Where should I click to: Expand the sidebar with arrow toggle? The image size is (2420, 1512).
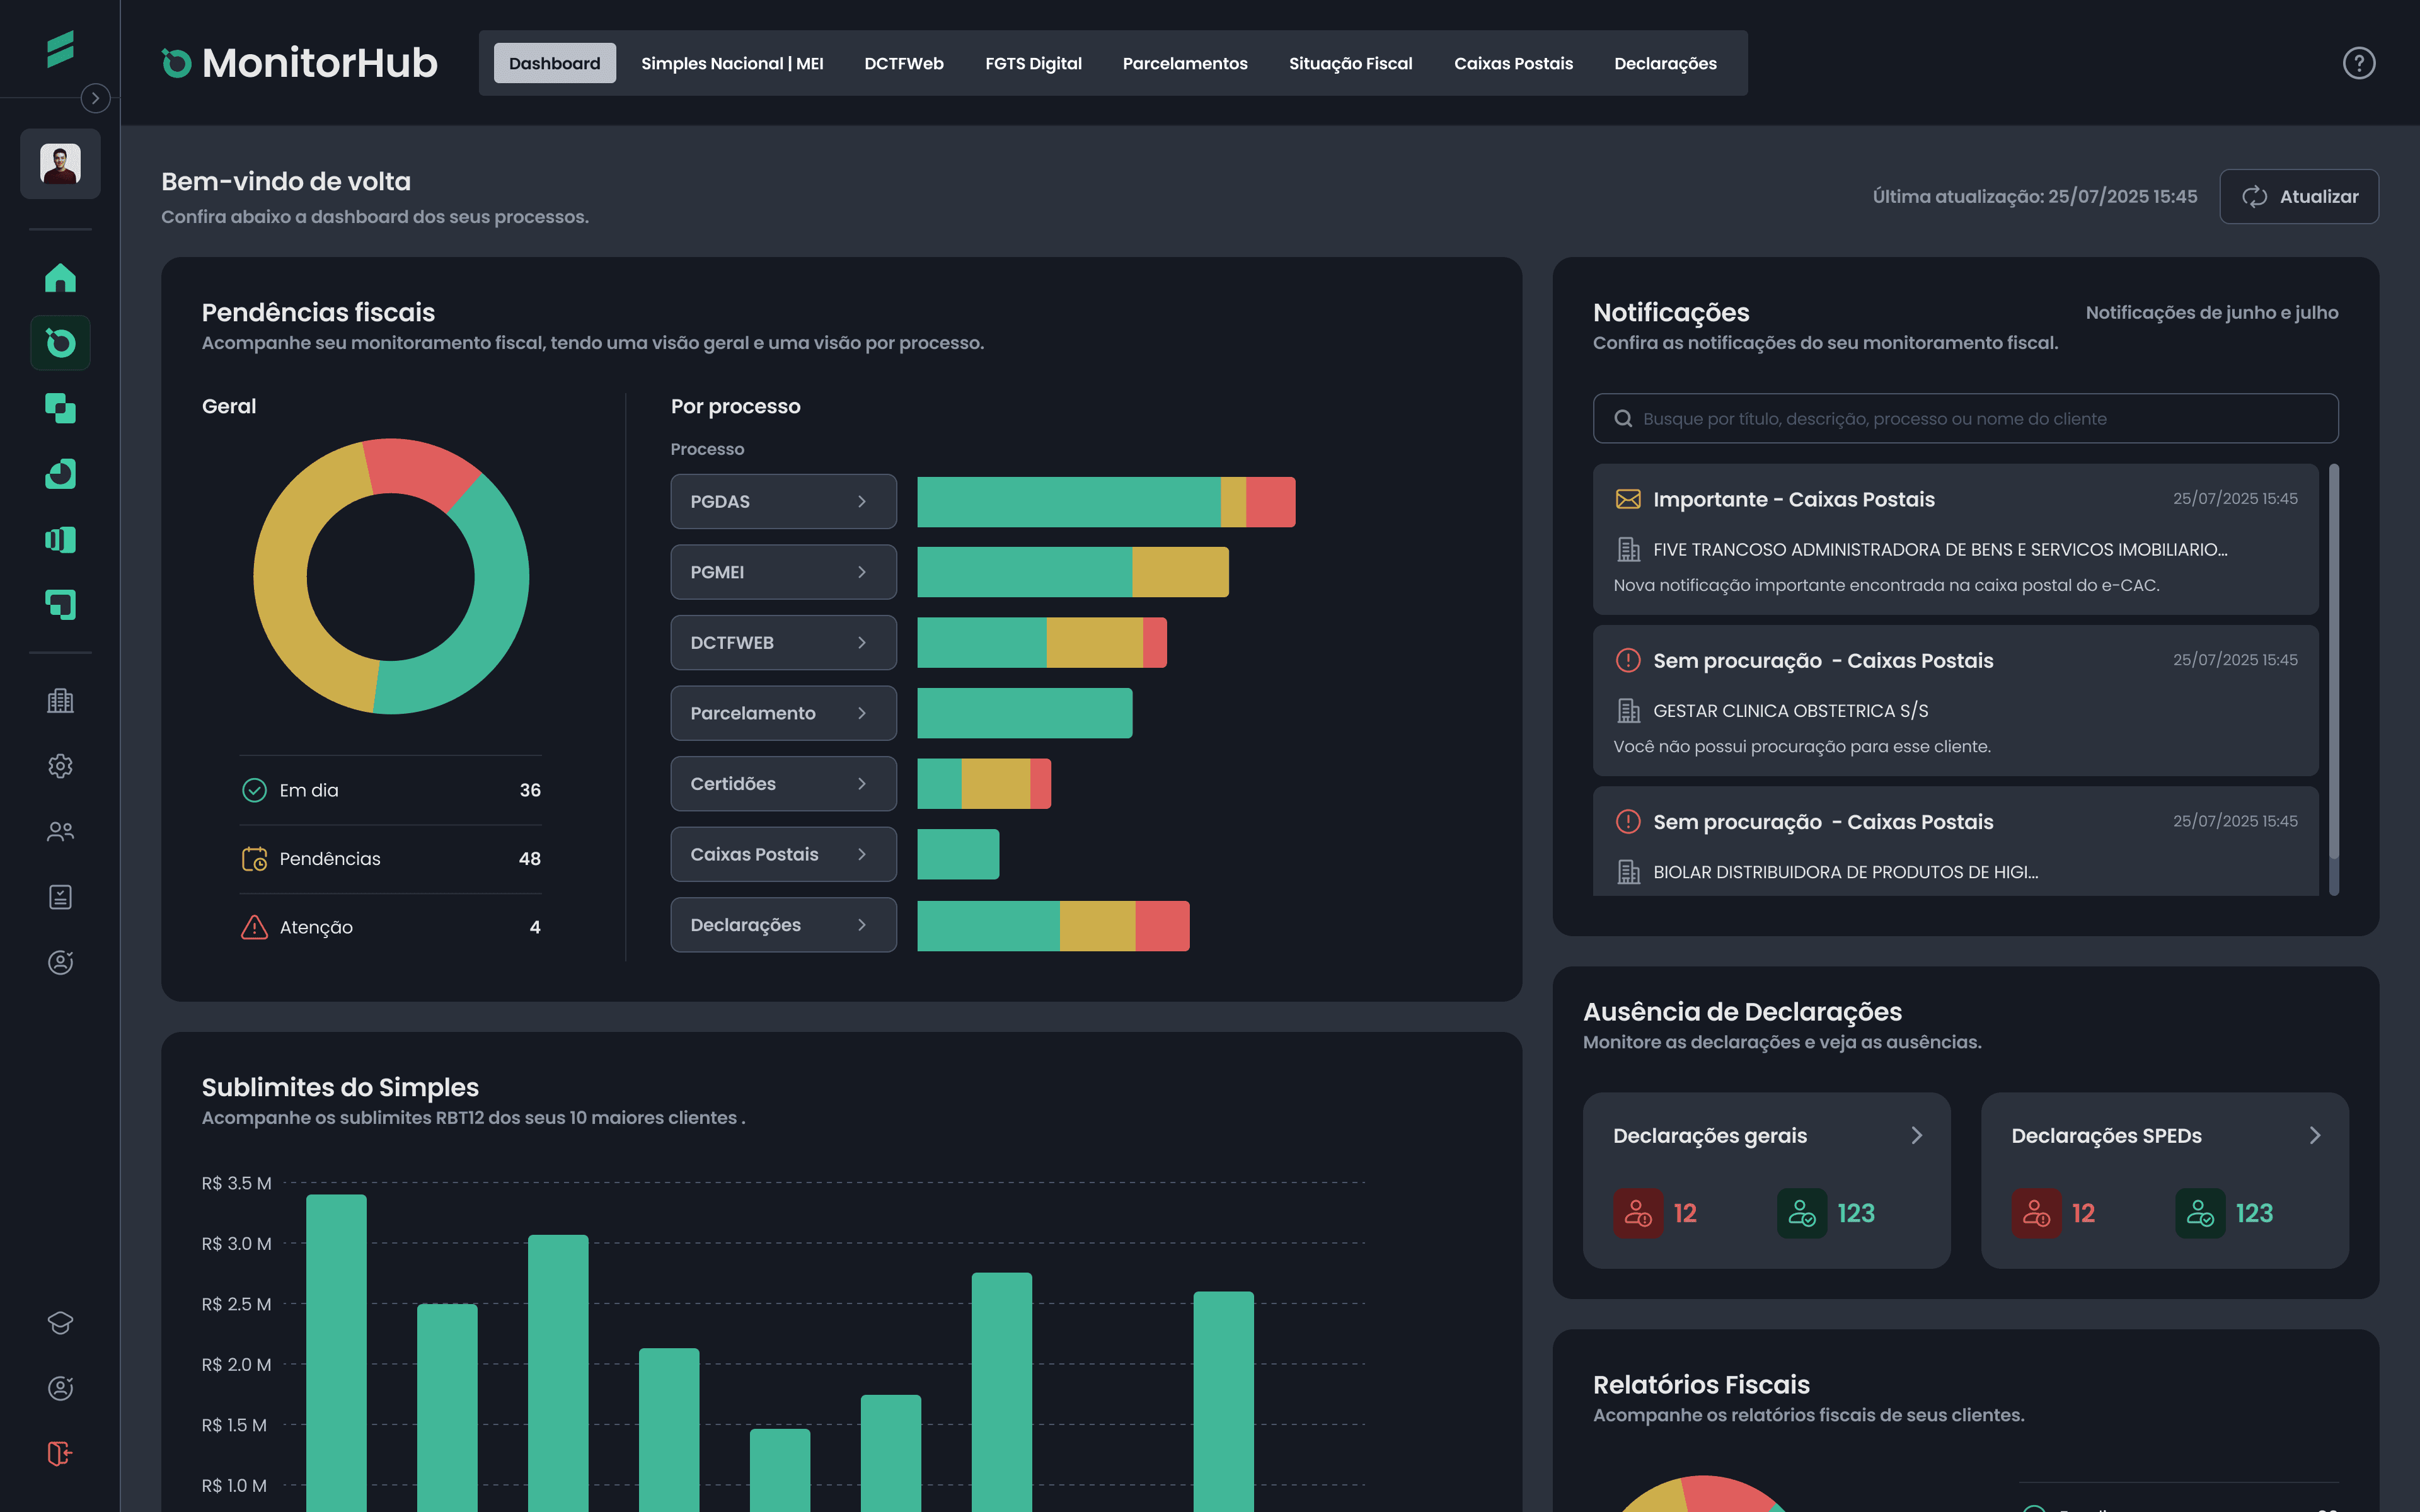click(x=95, y=98)
